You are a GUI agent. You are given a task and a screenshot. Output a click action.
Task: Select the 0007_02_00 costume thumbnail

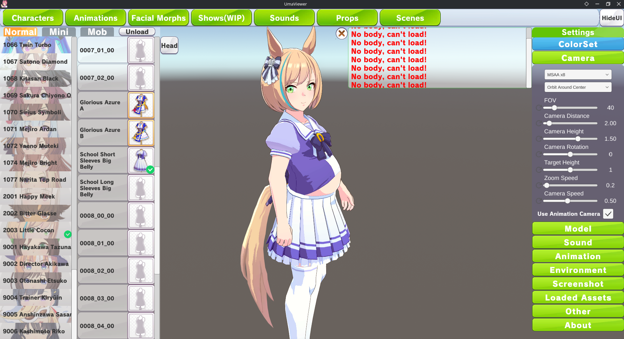click(x=141, y=78)
